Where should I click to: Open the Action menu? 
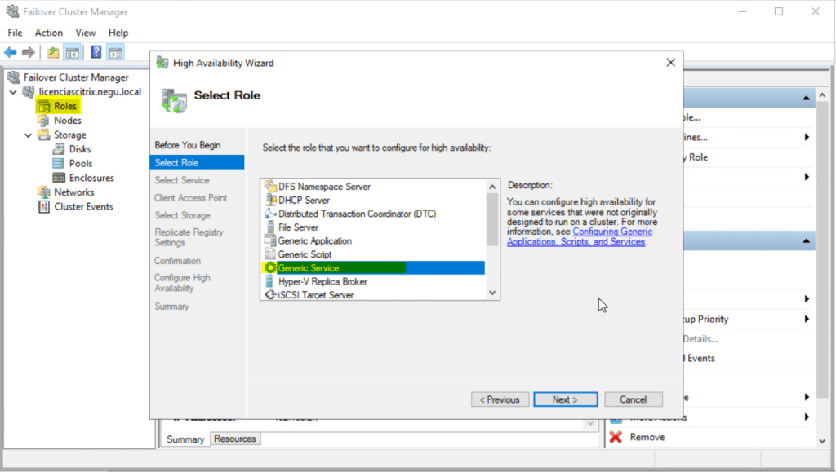point(48,33)
